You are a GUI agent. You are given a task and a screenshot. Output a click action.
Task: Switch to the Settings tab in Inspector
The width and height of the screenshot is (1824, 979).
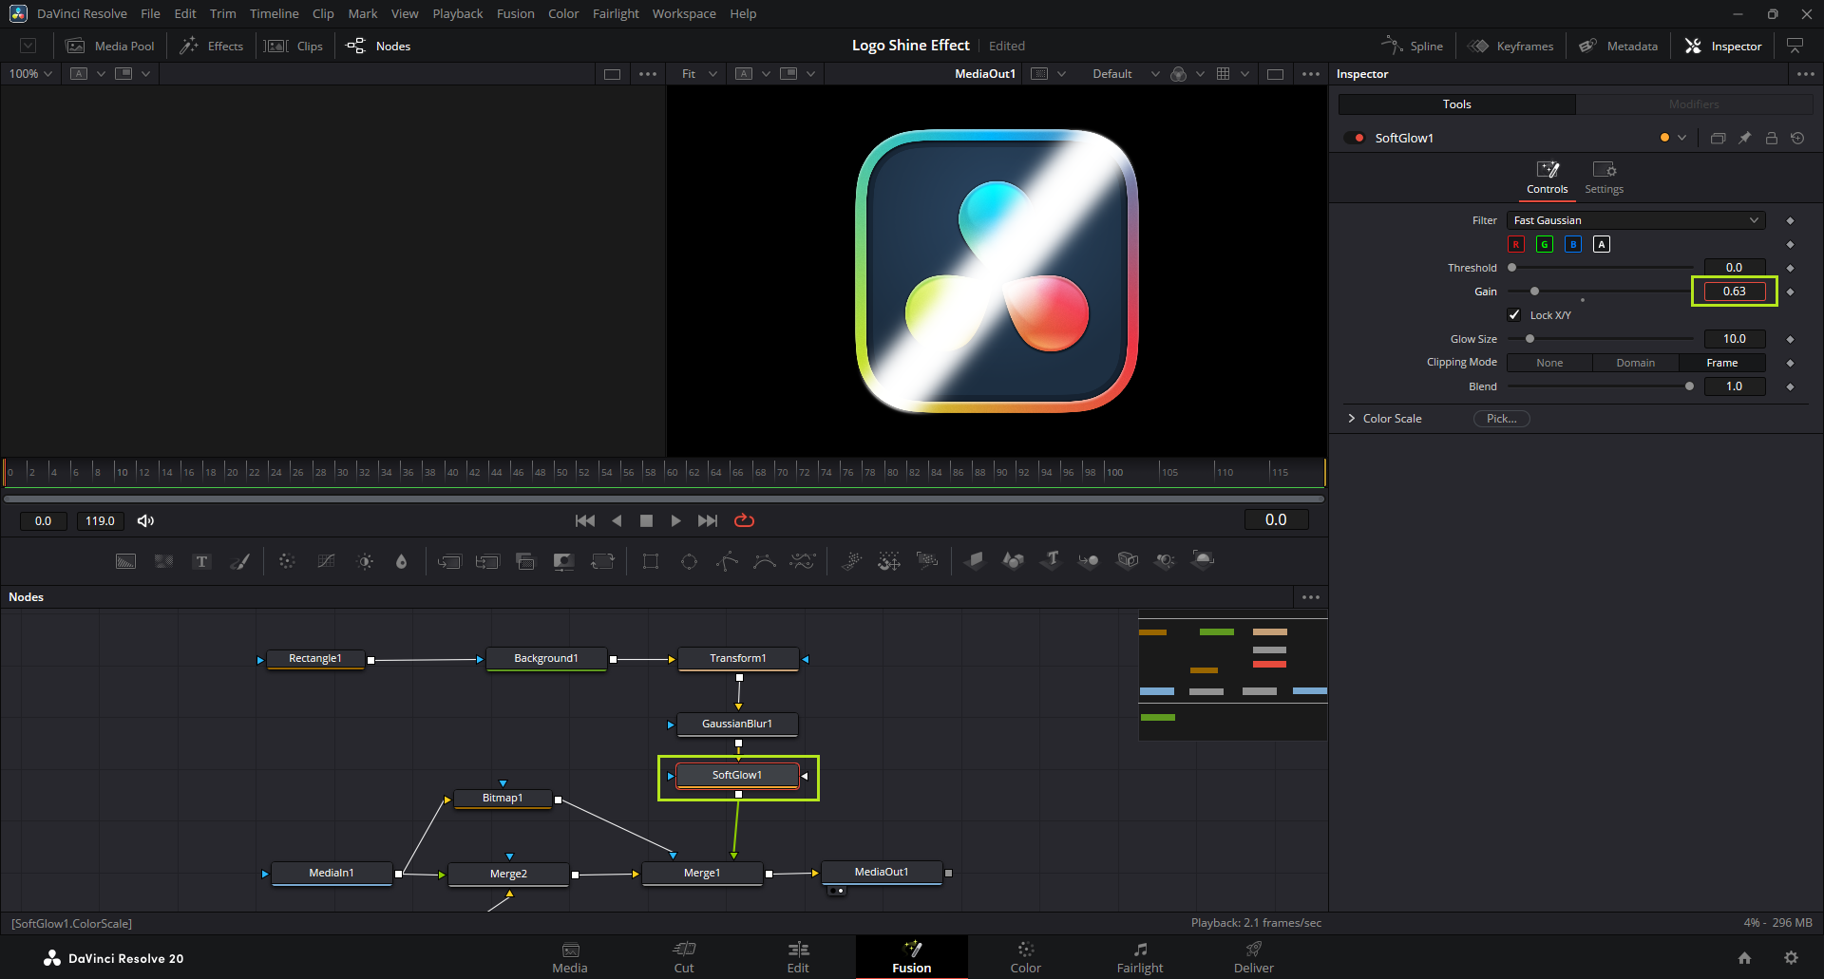pos(1604,177)
